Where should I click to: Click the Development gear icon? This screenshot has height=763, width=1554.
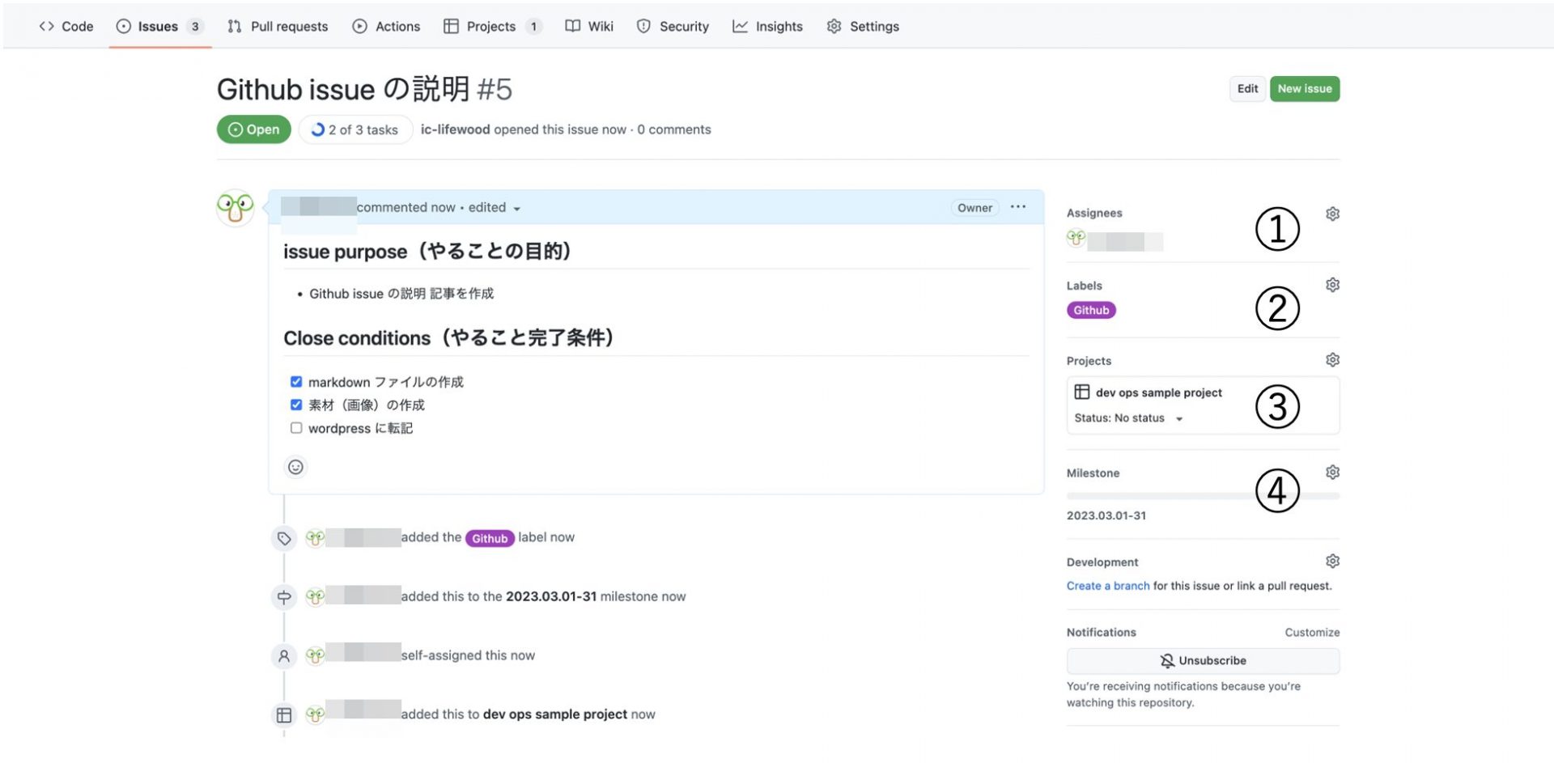tap(1332, 562)
